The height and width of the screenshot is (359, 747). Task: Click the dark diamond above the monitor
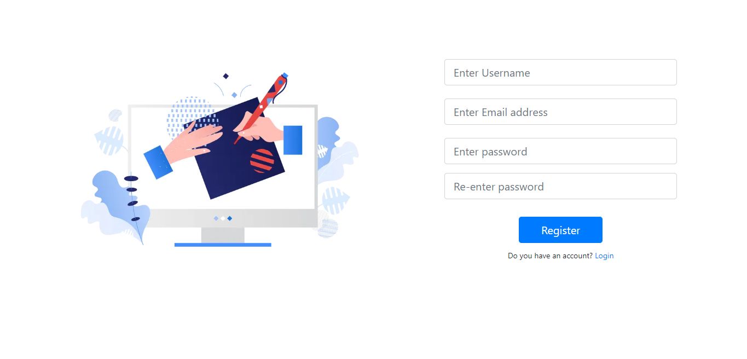click(225, 76)
